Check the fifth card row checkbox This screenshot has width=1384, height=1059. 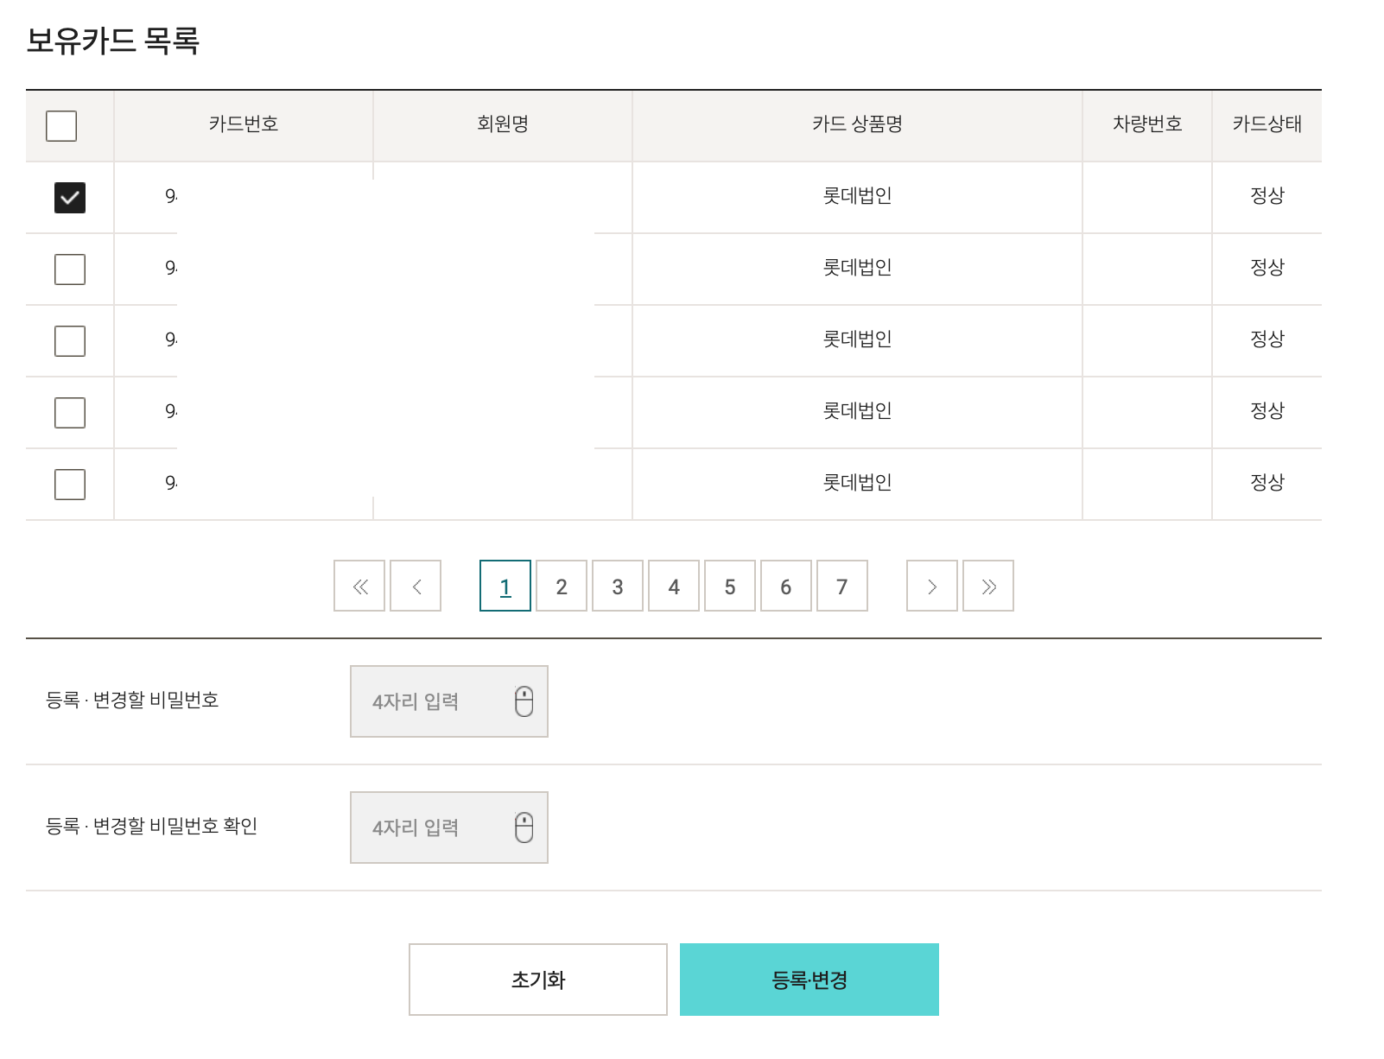(x=70, y=485)
